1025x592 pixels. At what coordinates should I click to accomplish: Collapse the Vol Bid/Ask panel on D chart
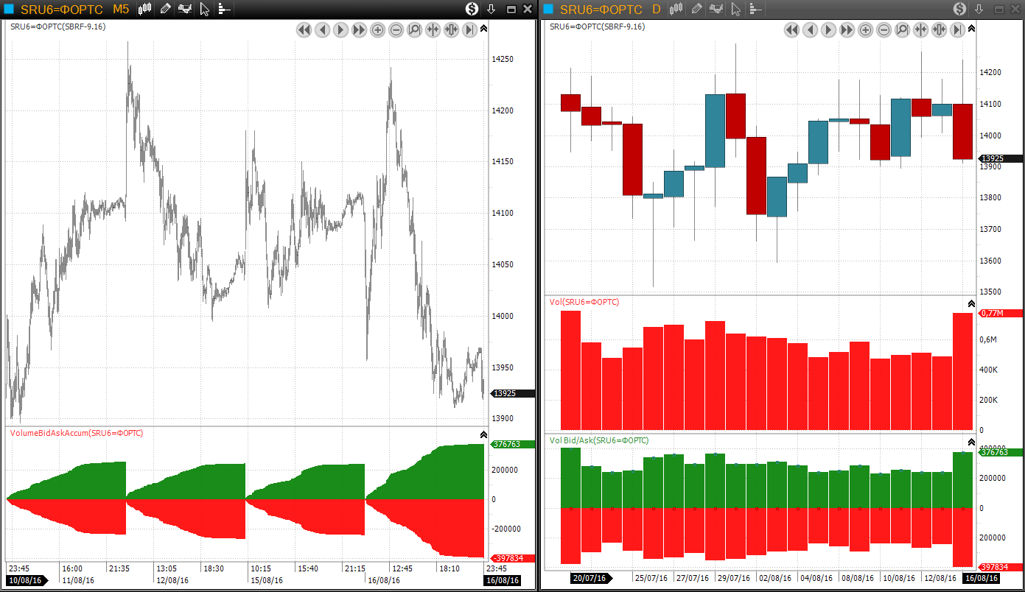tap(971, 442)
